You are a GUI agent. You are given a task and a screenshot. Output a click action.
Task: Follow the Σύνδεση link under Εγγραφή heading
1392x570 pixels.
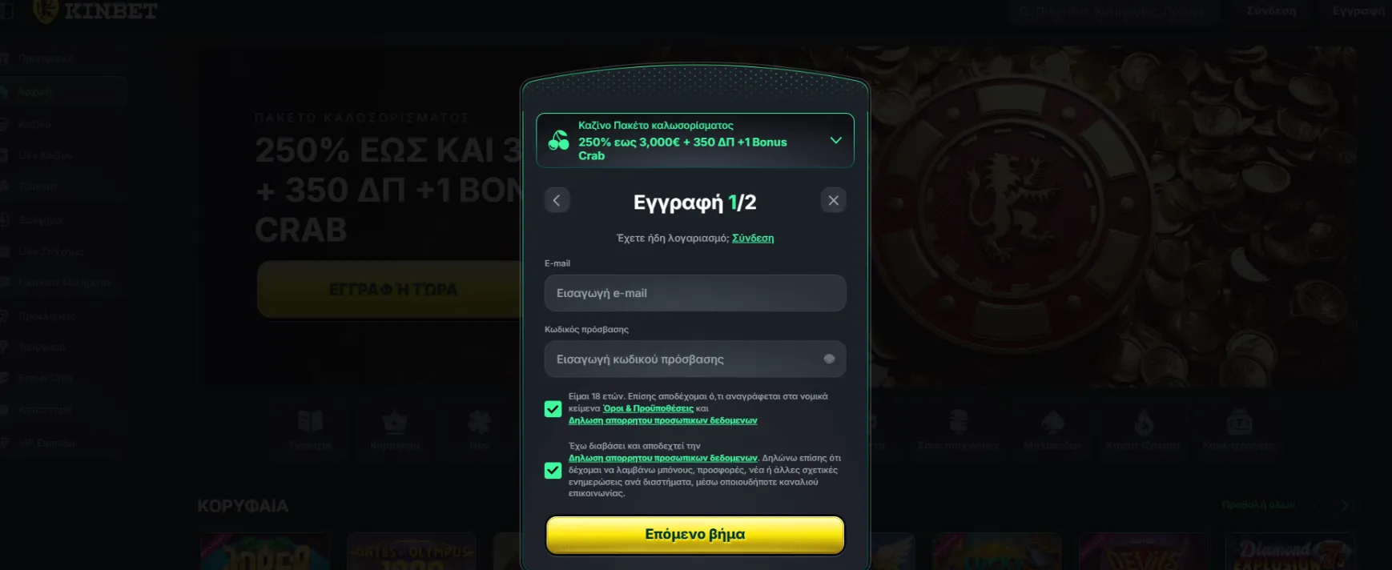753,238
